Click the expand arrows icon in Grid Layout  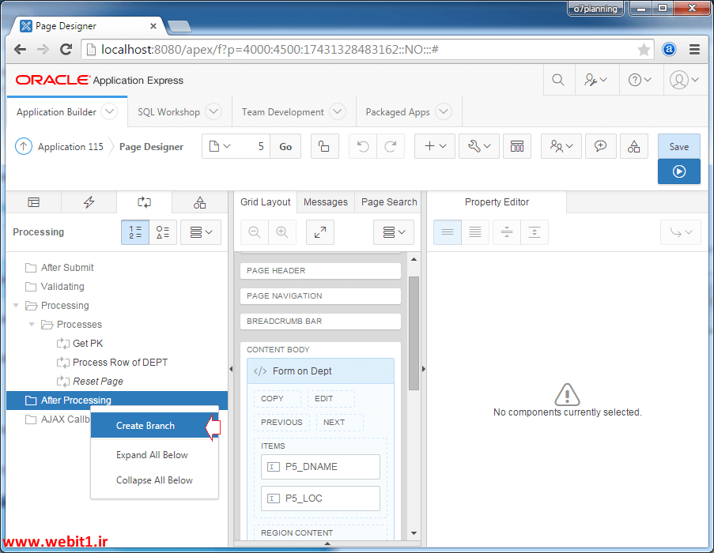pos(319,231)
